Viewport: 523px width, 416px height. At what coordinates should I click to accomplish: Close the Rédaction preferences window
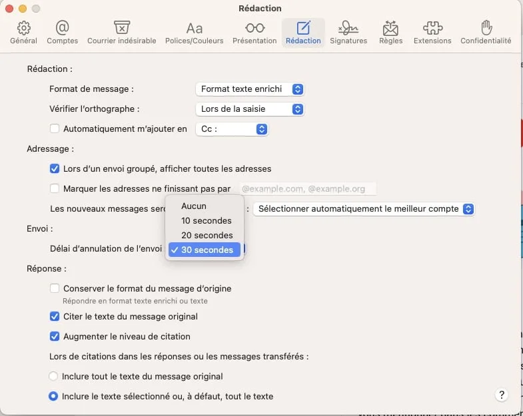coord(9,9)
